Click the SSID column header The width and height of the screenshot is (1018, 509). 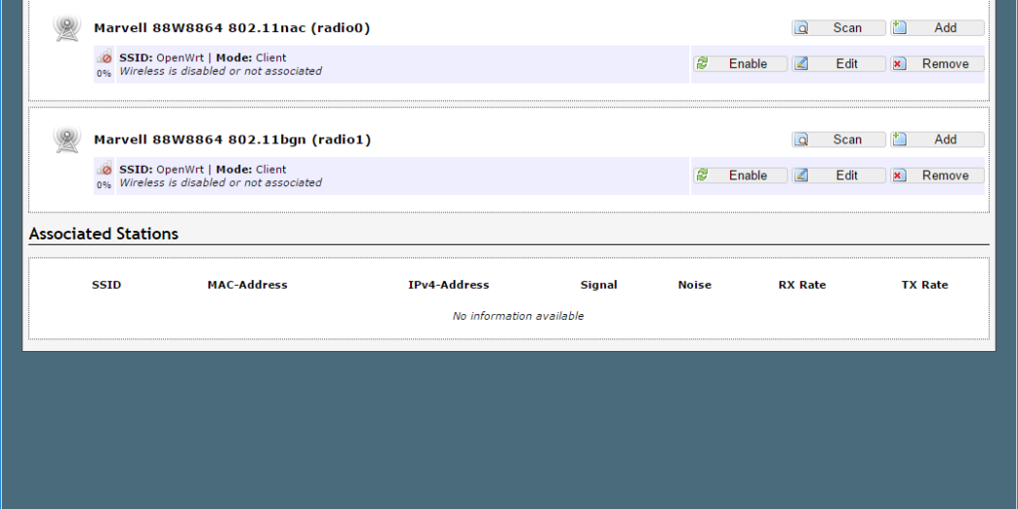[107, 285]
